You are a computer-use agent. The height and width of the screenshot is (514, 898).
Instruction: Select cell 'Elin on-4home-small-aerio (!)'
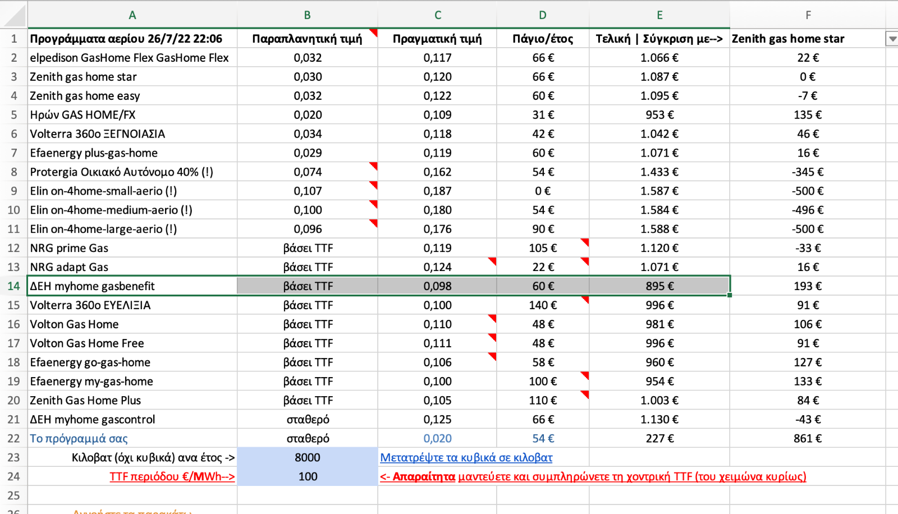pyautogui.click(x=132, y=191)
